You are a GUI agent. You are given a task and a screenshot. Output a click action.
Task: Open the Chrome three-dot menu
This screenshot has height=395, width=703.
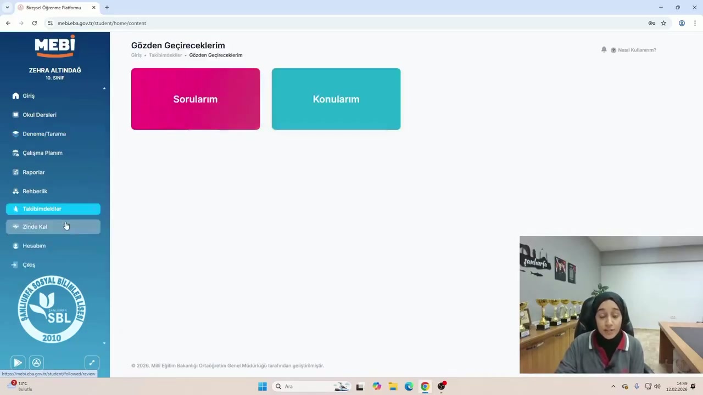pos(695,23)
